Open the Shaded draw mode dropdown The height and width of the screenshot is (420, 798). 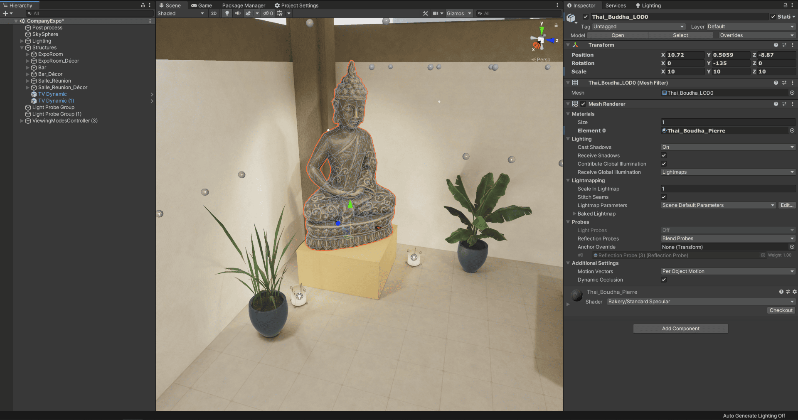tap(181, 13)
